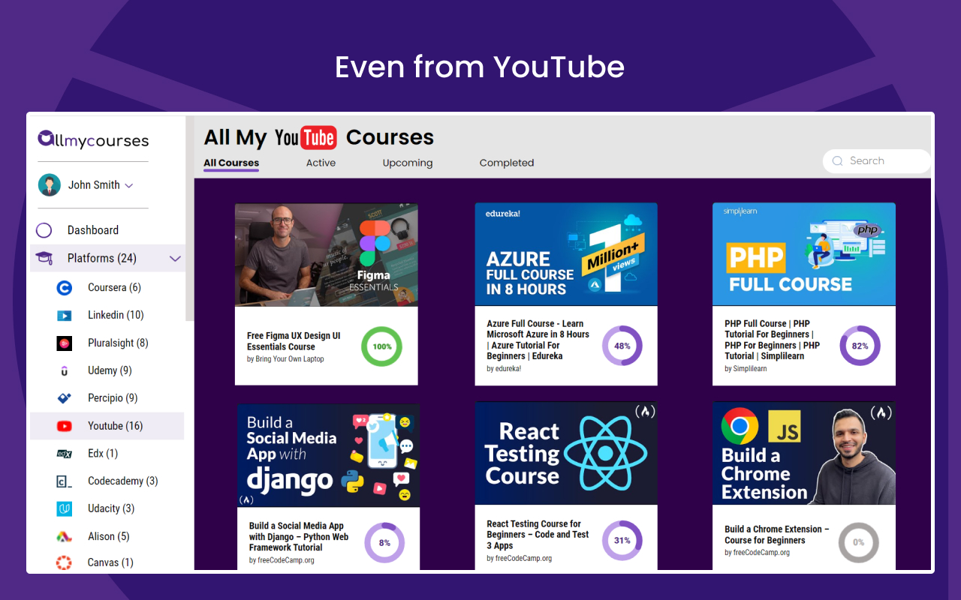Open the Pluralsight platform icon

coord(63,343)
